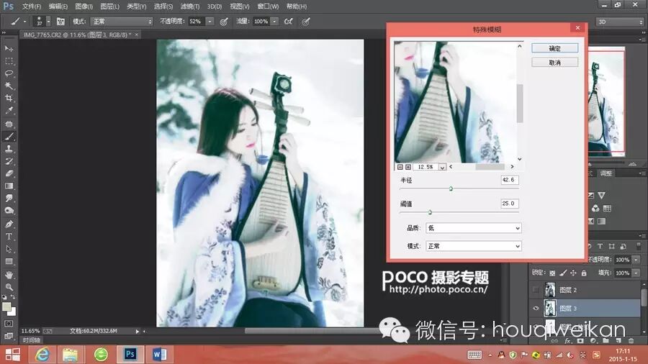
Task: Open the brush panel toggle icon
Action: click(60, 22)
